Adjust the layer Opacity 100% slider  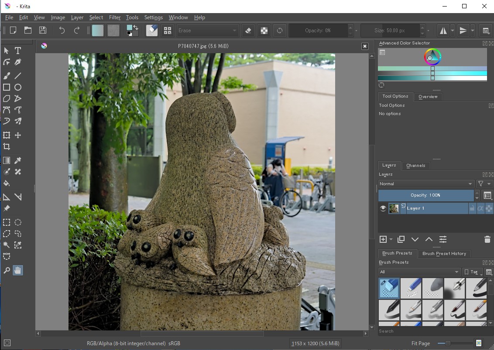(x=425, y=195)
